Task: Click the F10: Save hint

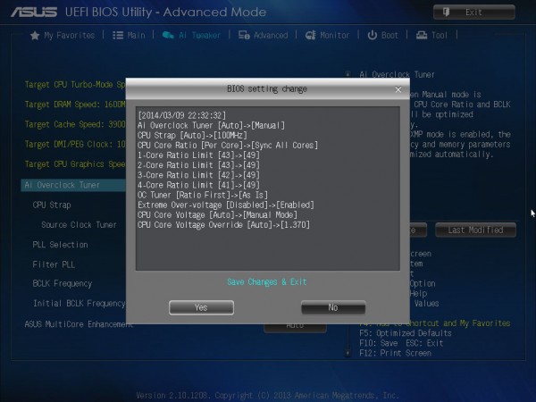Action: click(x=379, y=343)
